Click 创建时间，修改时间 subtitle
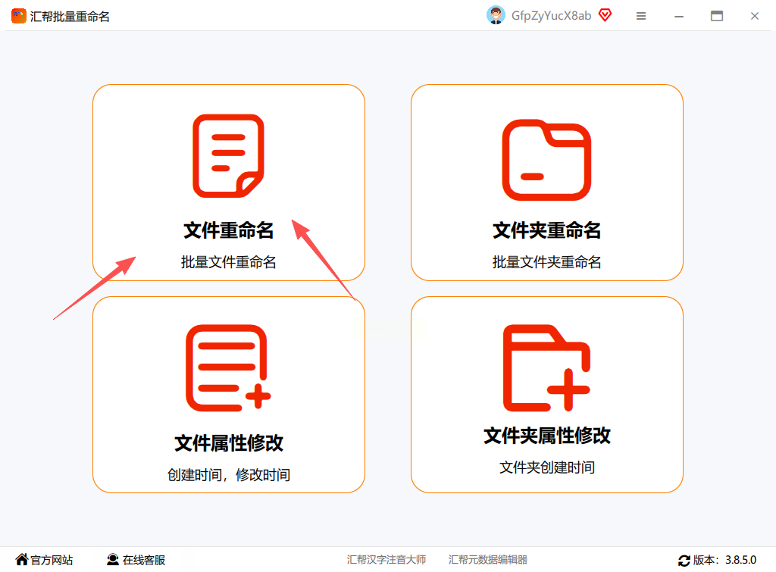The image size is (776, 572). (228, 474)
